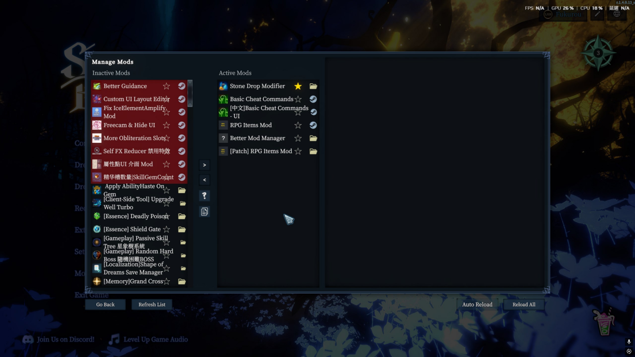Open folder for Stone Drop Modifier

pyautogui.click(x=314, y=86)
